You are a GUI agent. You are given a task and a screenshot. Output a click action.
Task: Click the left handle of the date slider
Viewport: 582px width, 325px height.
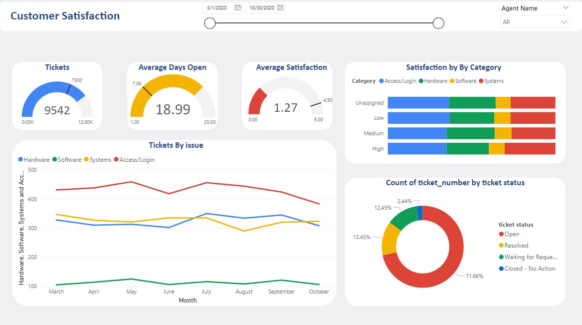coord(210,23)
